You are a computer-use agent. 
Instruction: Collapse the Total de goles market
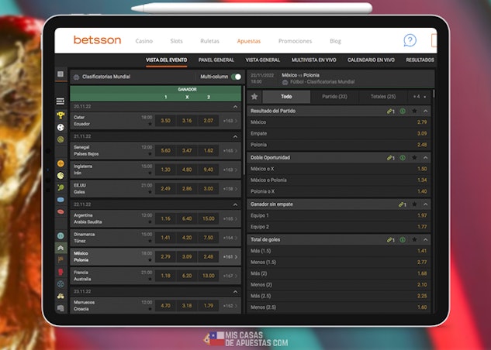426,240
